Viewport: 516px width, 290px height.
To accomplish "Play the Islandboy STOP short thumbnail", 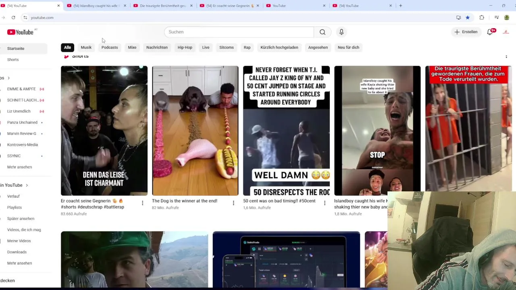I will click(x=377, y=131).
